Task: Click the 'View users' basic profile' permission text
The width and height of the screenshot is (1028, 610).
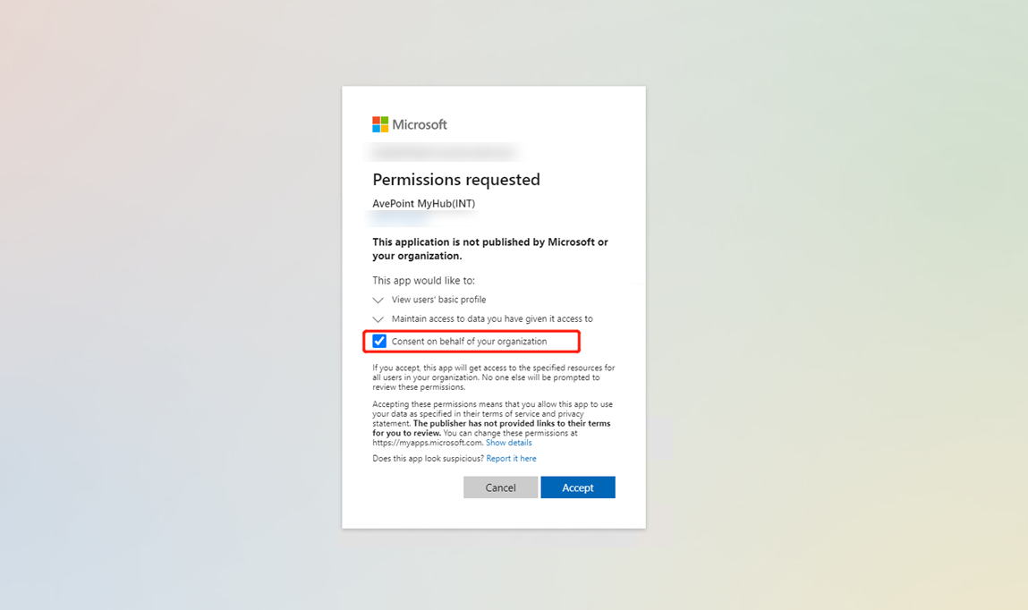Action: 438,300
